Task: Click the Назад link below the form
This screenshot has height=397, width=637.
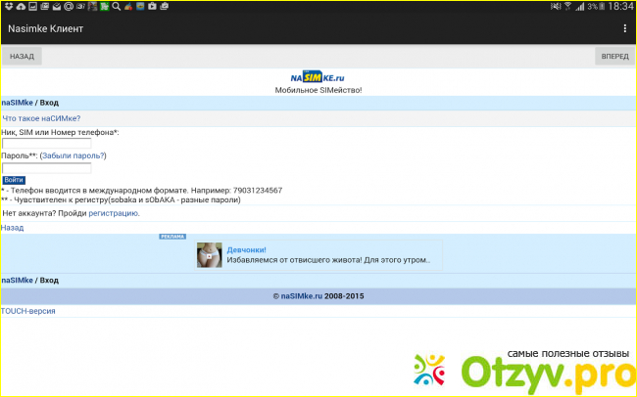Action: tap(12, 227)
